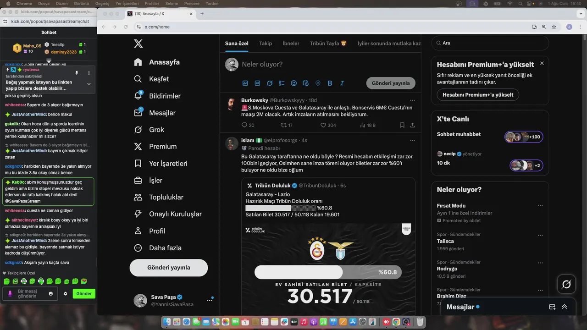Open Topluluklar communities page
The image size is (587, 330).
[x=159, y=197]
